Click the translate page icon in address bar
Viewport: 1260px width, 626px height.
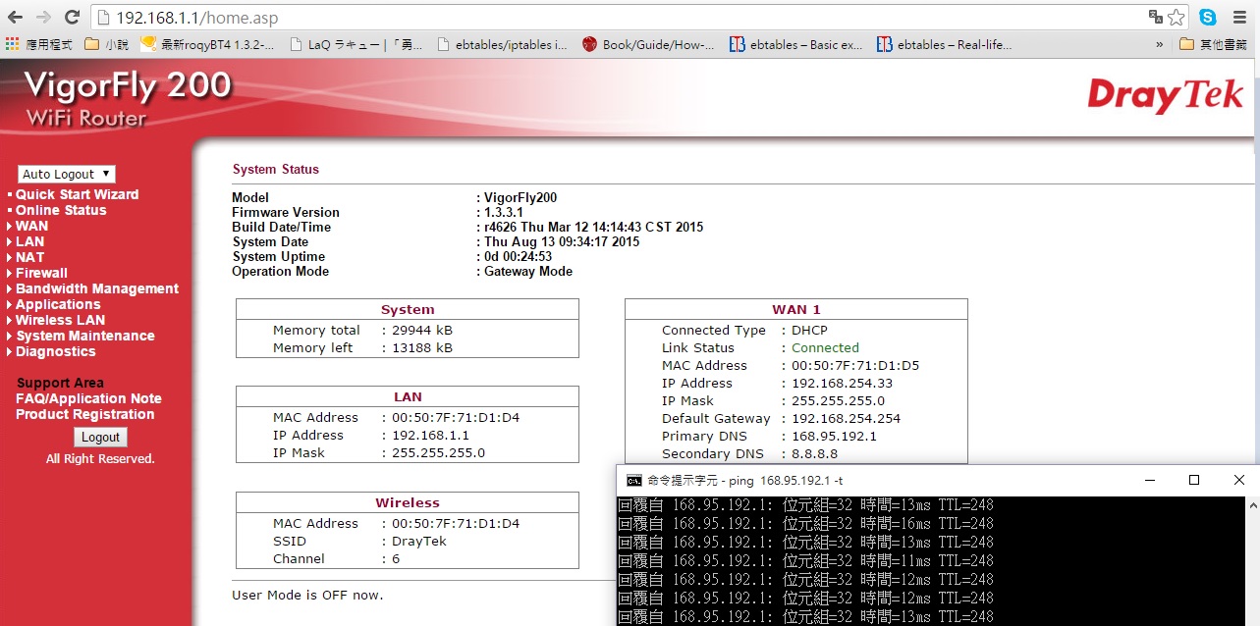click(x=1156, y=17)
